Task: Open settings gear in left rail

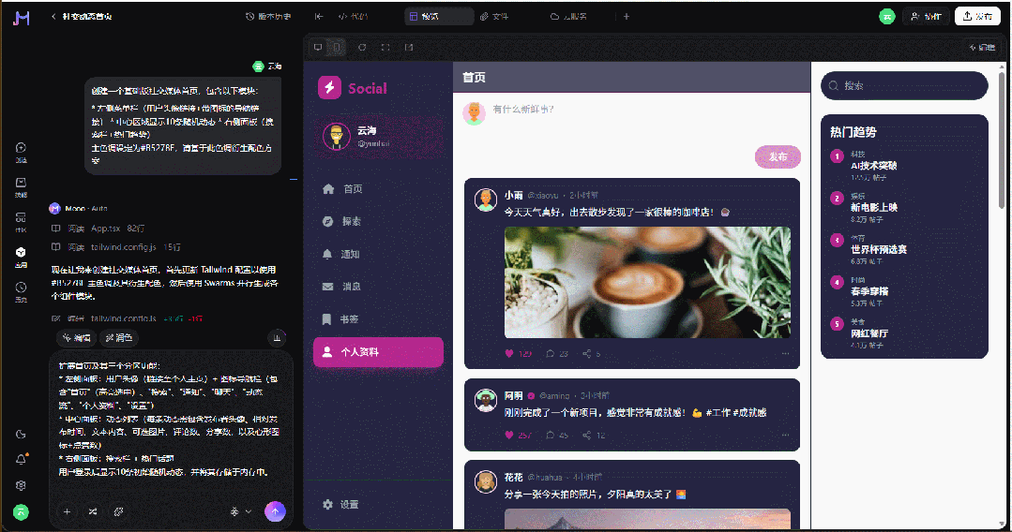Action: 21,485
